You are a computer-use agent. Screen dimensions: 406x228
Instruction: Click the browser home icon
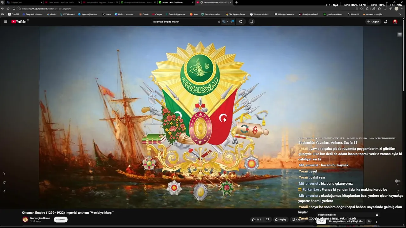coord(14,9)
